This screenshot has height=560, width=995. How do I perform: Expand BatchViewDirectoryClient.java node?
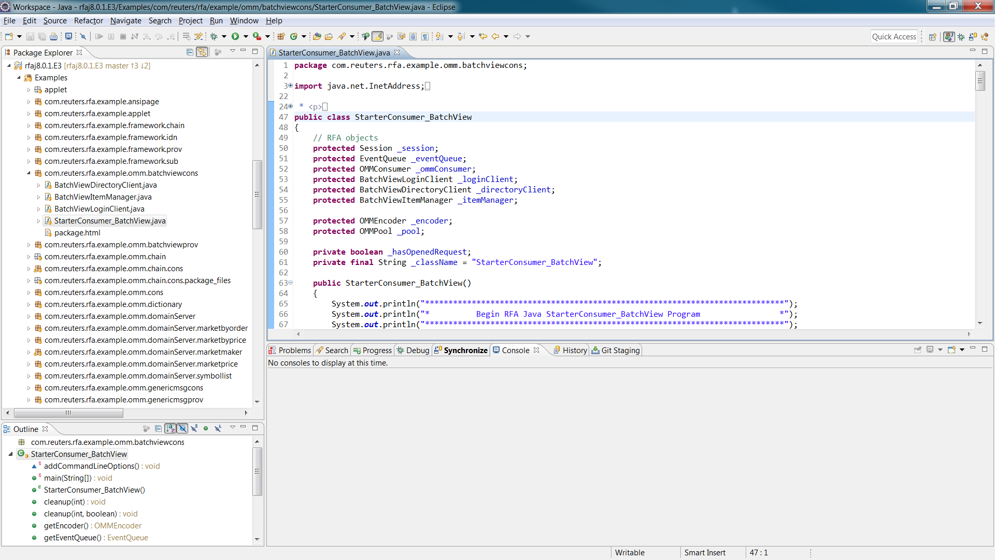click(39, 185)
